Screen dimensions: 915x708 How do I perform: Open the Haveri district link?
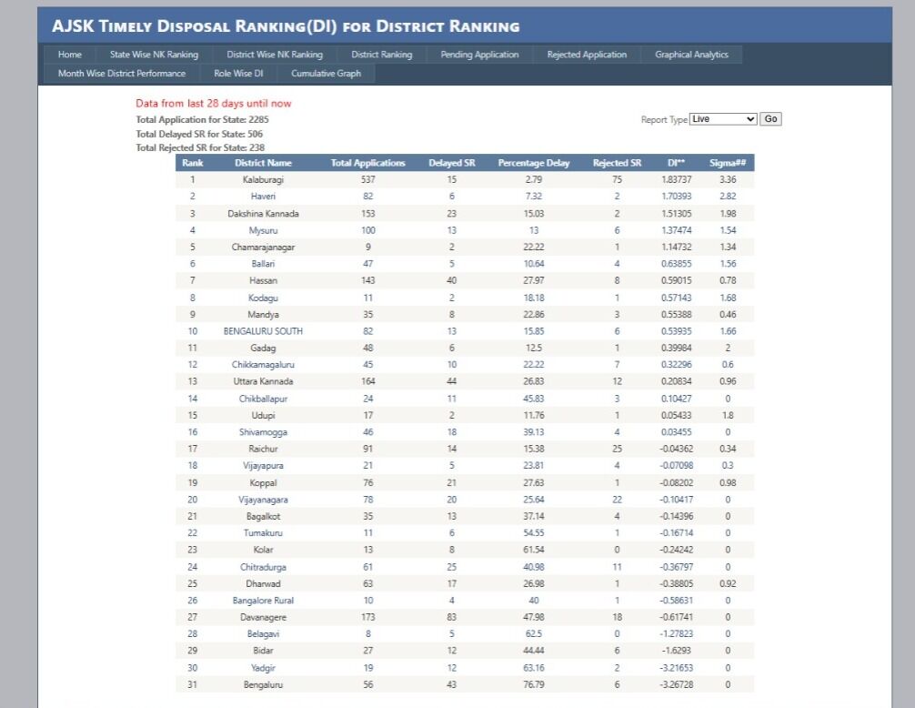pos(263,197)
